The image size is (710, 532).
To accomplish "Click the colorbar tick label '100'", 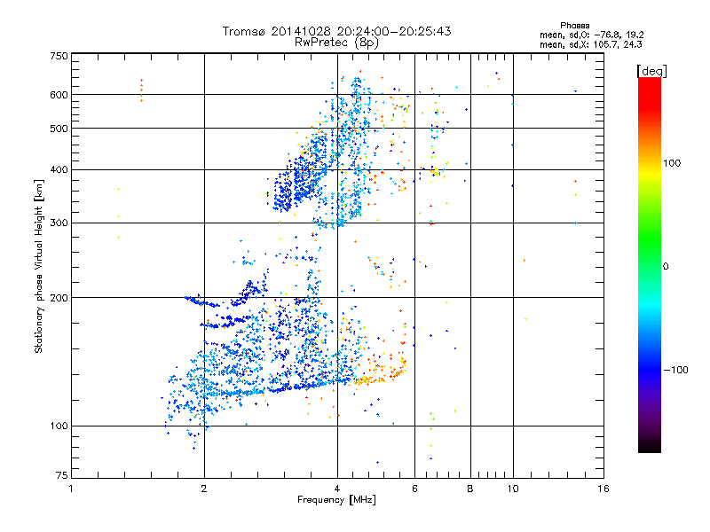I will tap(672, 163).
